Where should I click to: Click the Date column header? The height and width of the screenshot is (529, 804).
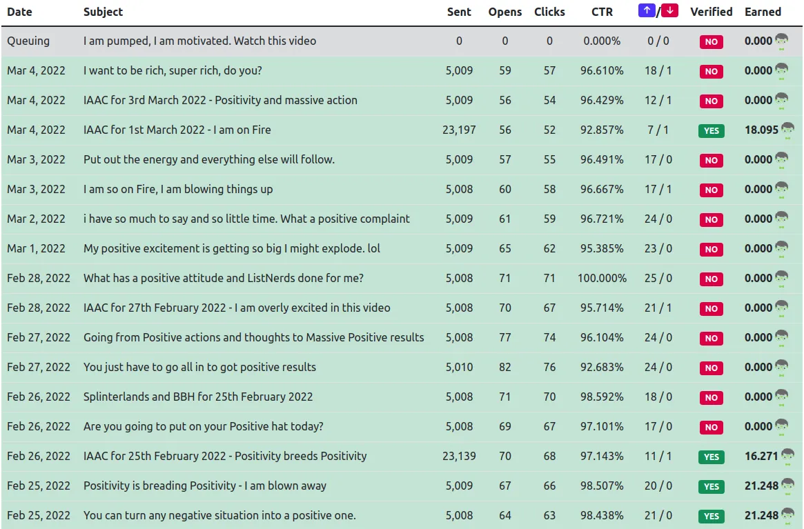(x=19, y=12)
